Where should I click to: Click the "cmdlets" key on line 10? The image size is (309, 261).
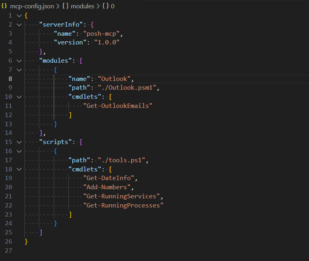pos(85,97)
